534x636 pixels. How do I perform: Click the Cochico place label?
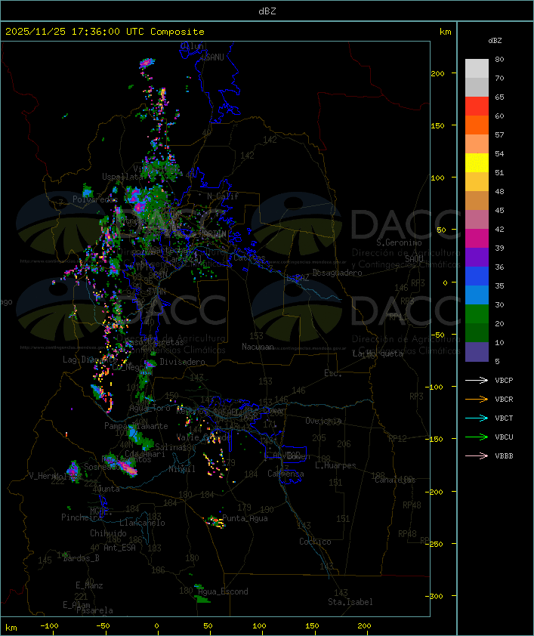pyautogui.click(x=315, y=542)
